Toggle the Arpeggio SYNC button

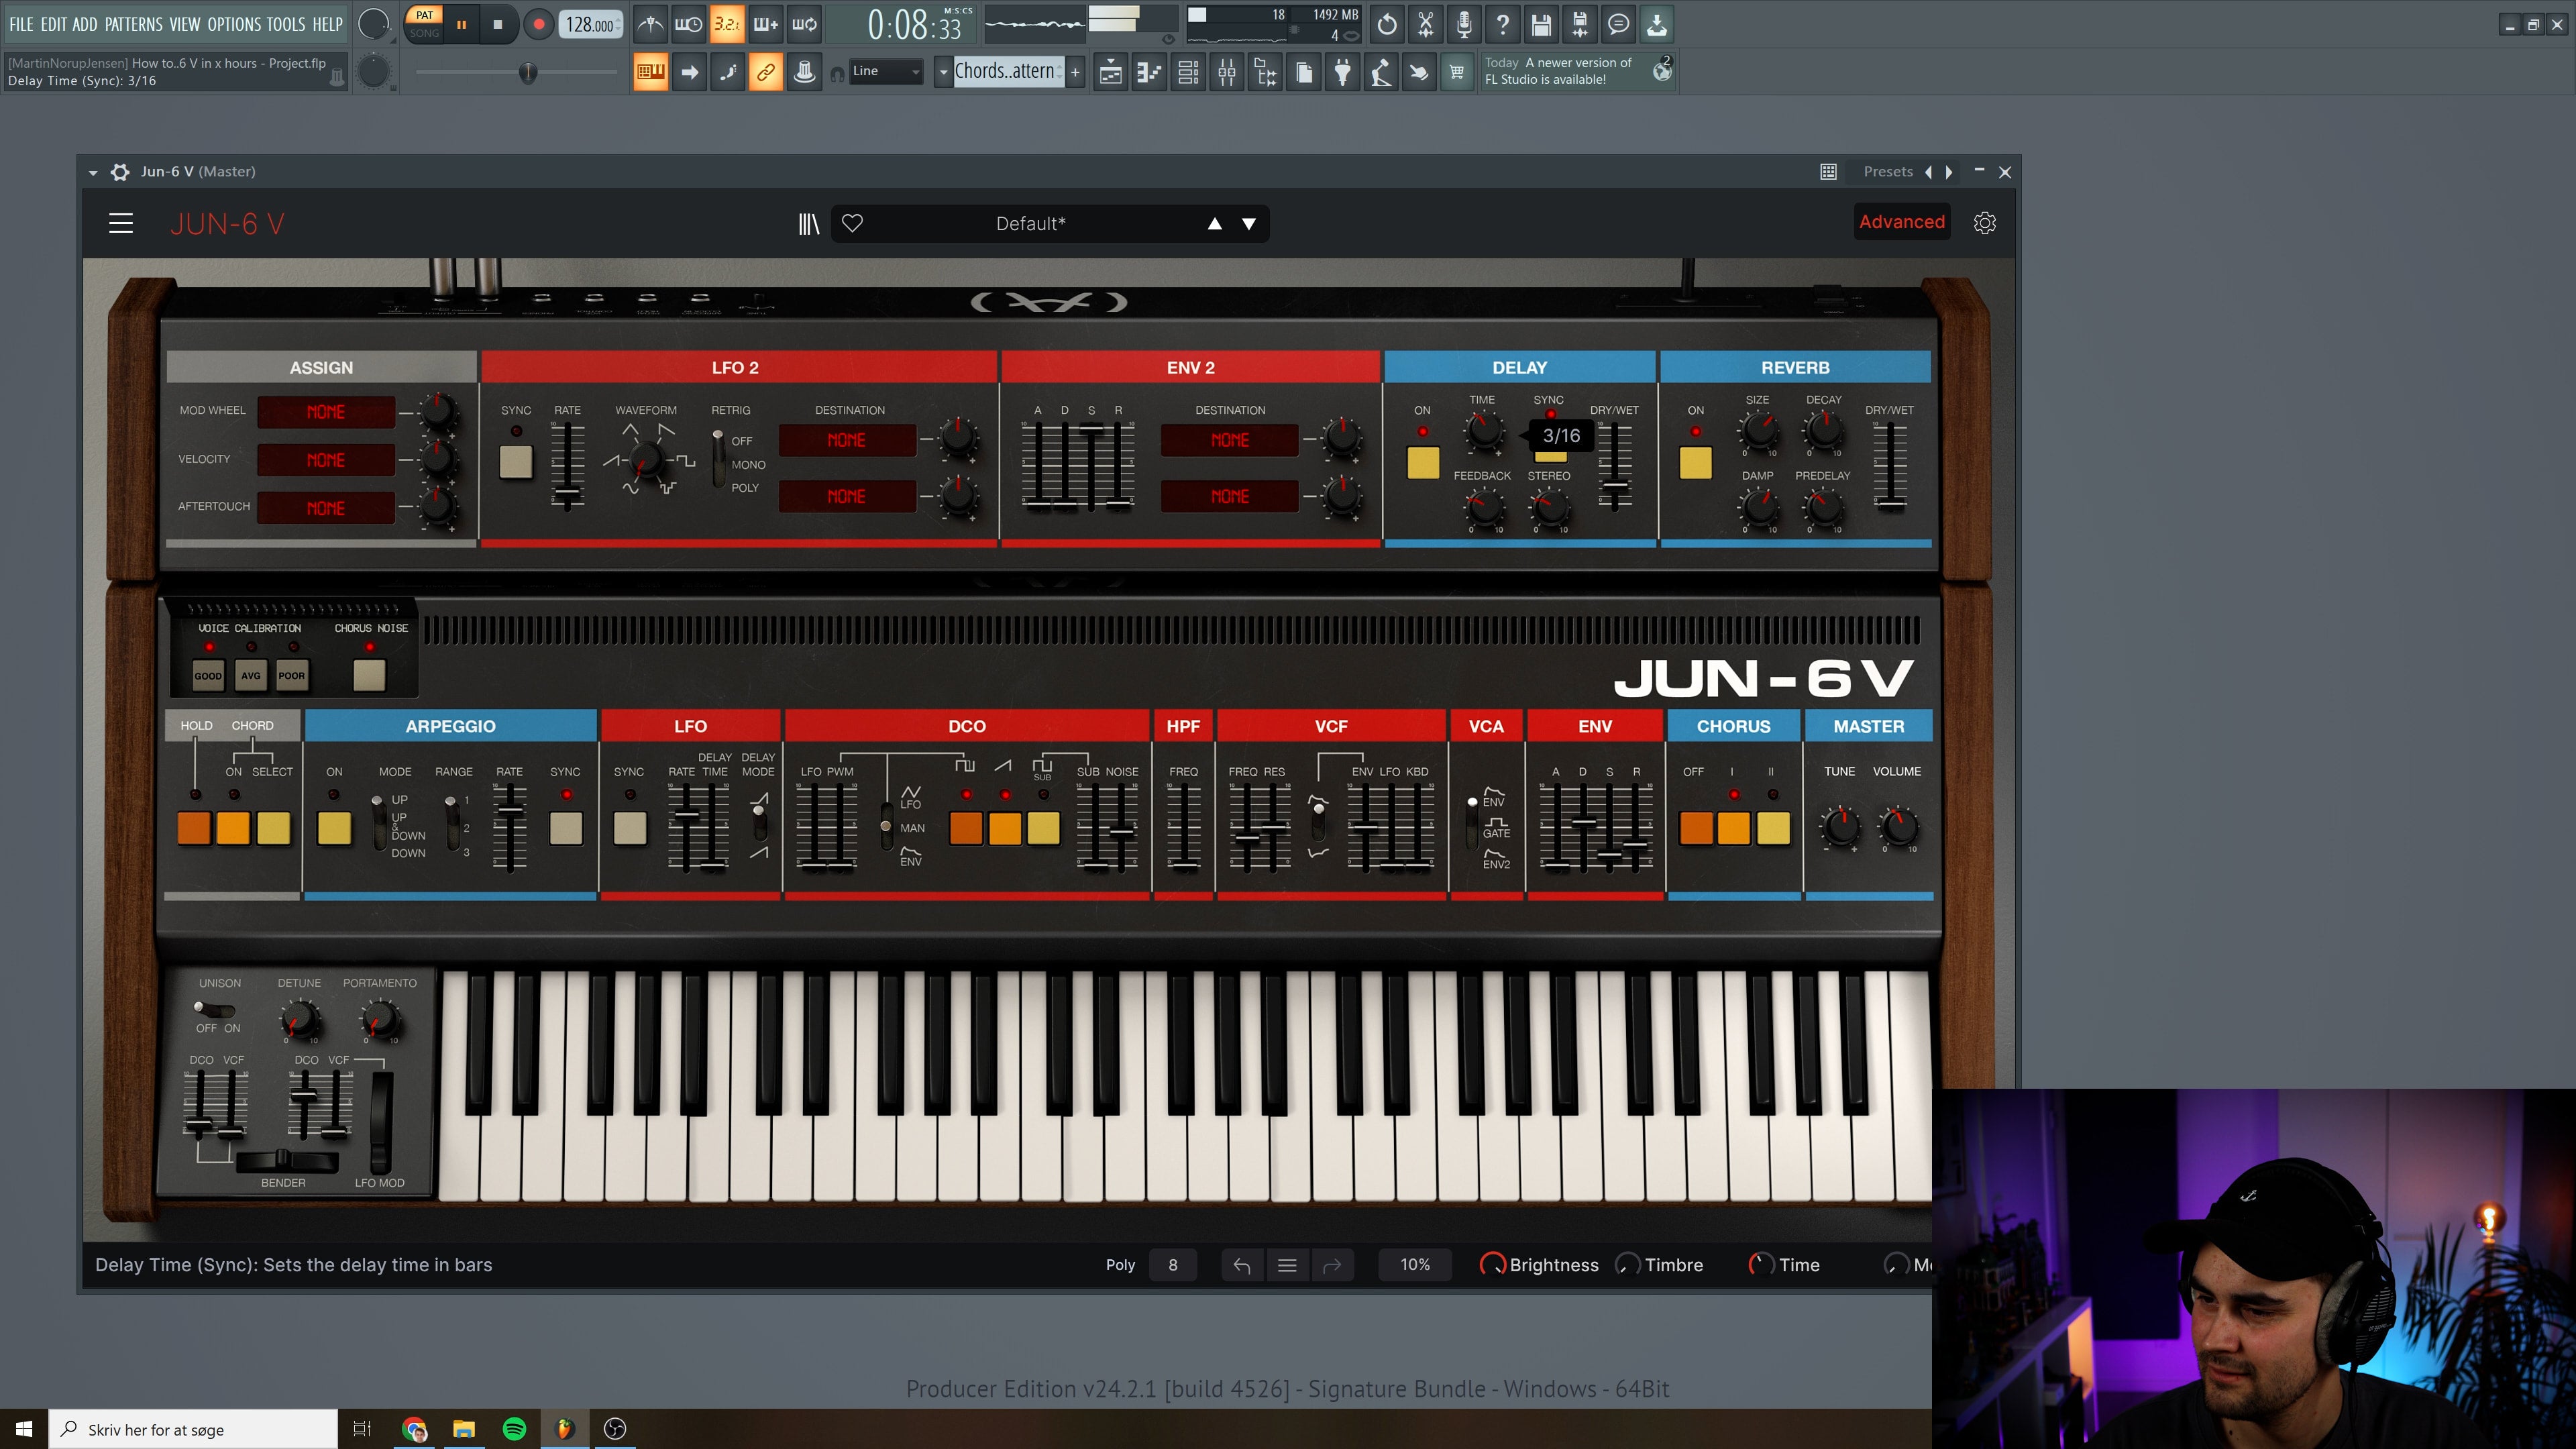(x=566, y=828)
